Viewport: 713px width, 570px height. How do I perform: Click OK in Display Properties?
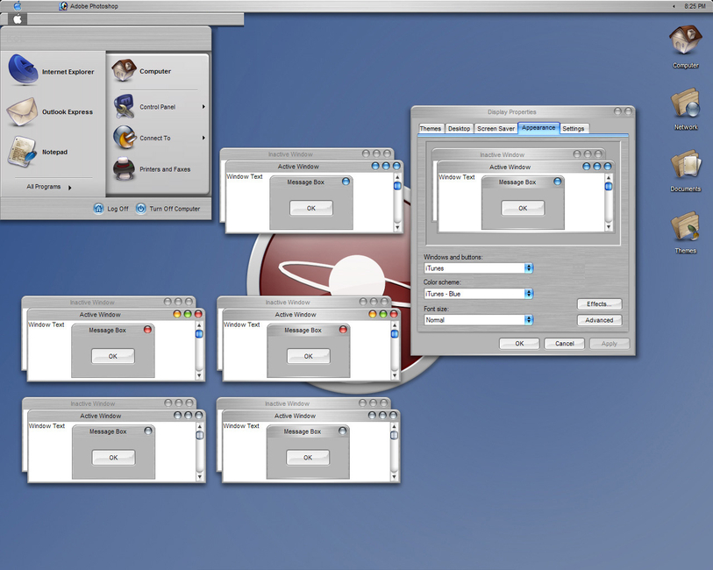(x=519, y=344)
